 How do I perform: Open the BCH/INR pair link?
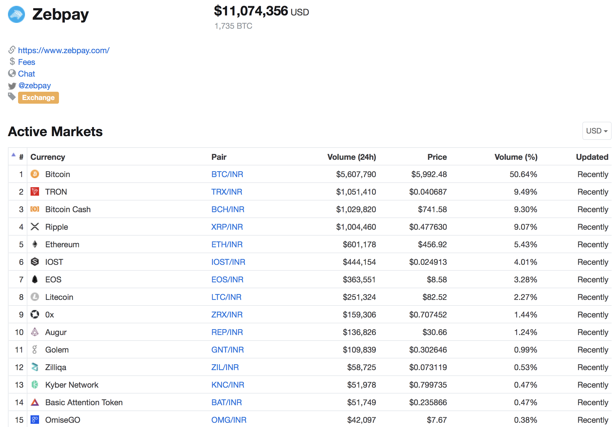(x=228, y=209)
